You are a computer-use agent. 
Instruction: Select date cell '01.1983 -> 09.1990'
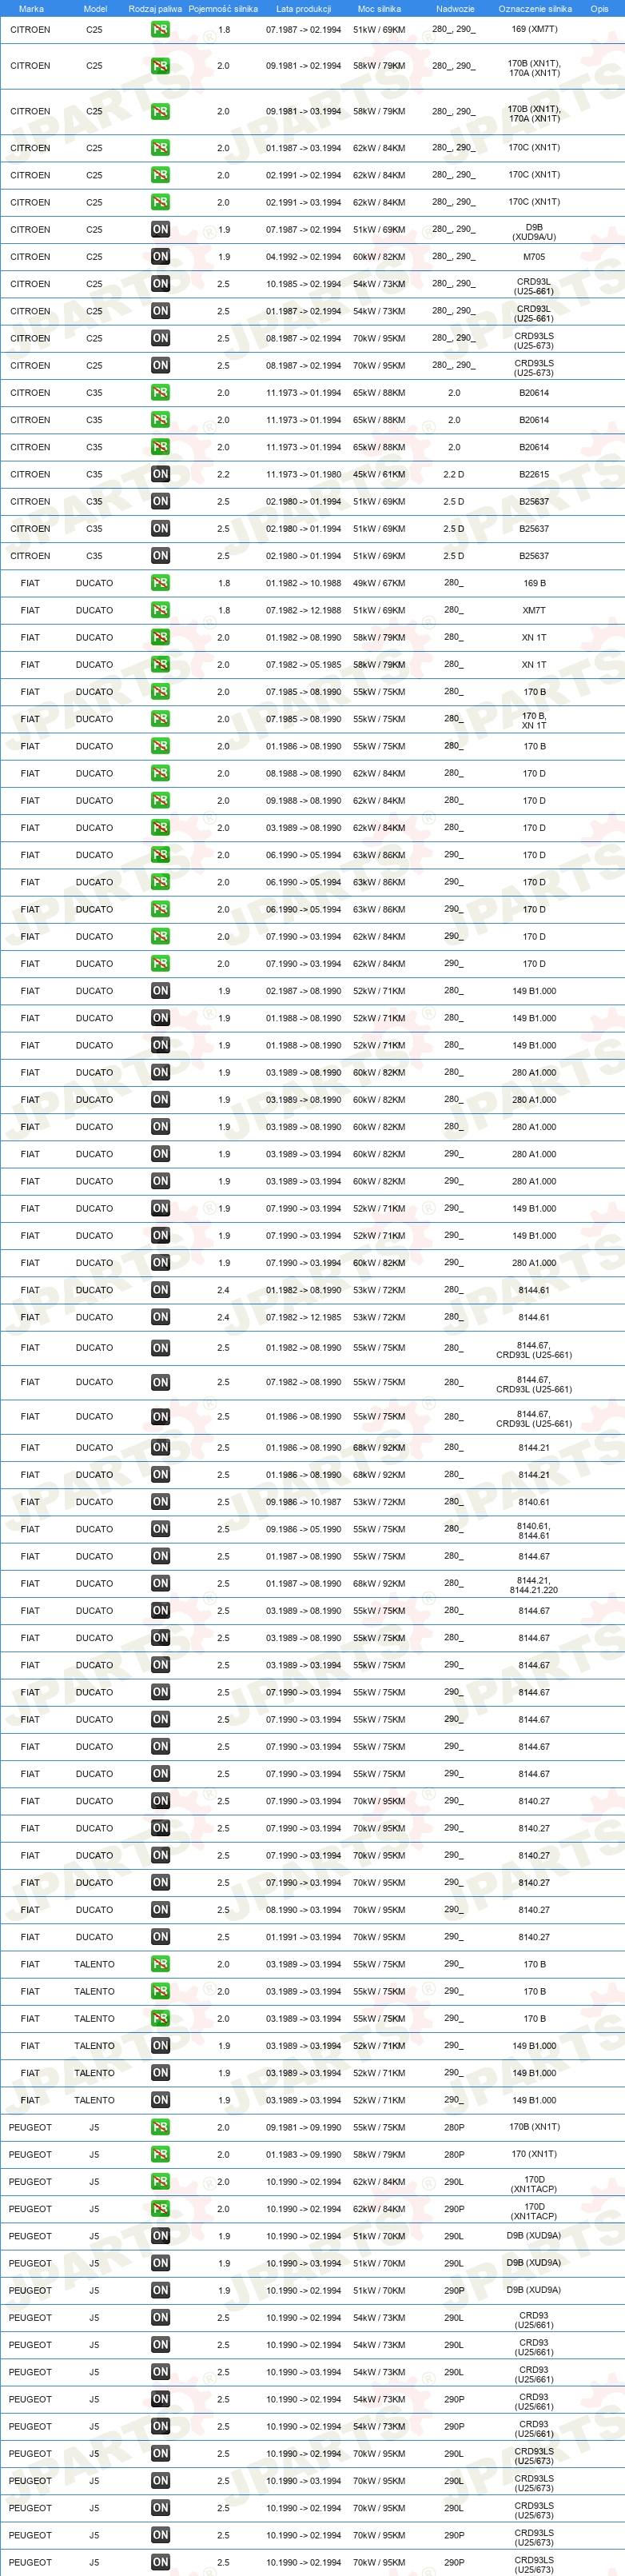pos(304,2155)
